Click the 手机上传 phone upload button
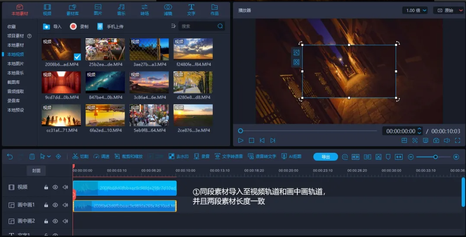 point(110,26)
